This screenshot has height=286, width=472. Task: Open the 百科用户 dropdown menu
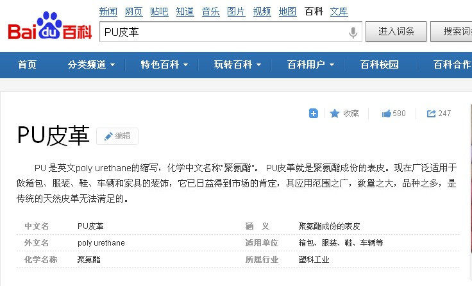pyautogui.click(x=311, y=65)
